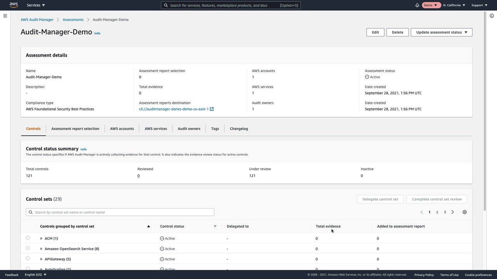The height and width of the screenshot is (279, 497).
Task: Select the APIGateway control set radio button
Action: (x=28, y=258)
